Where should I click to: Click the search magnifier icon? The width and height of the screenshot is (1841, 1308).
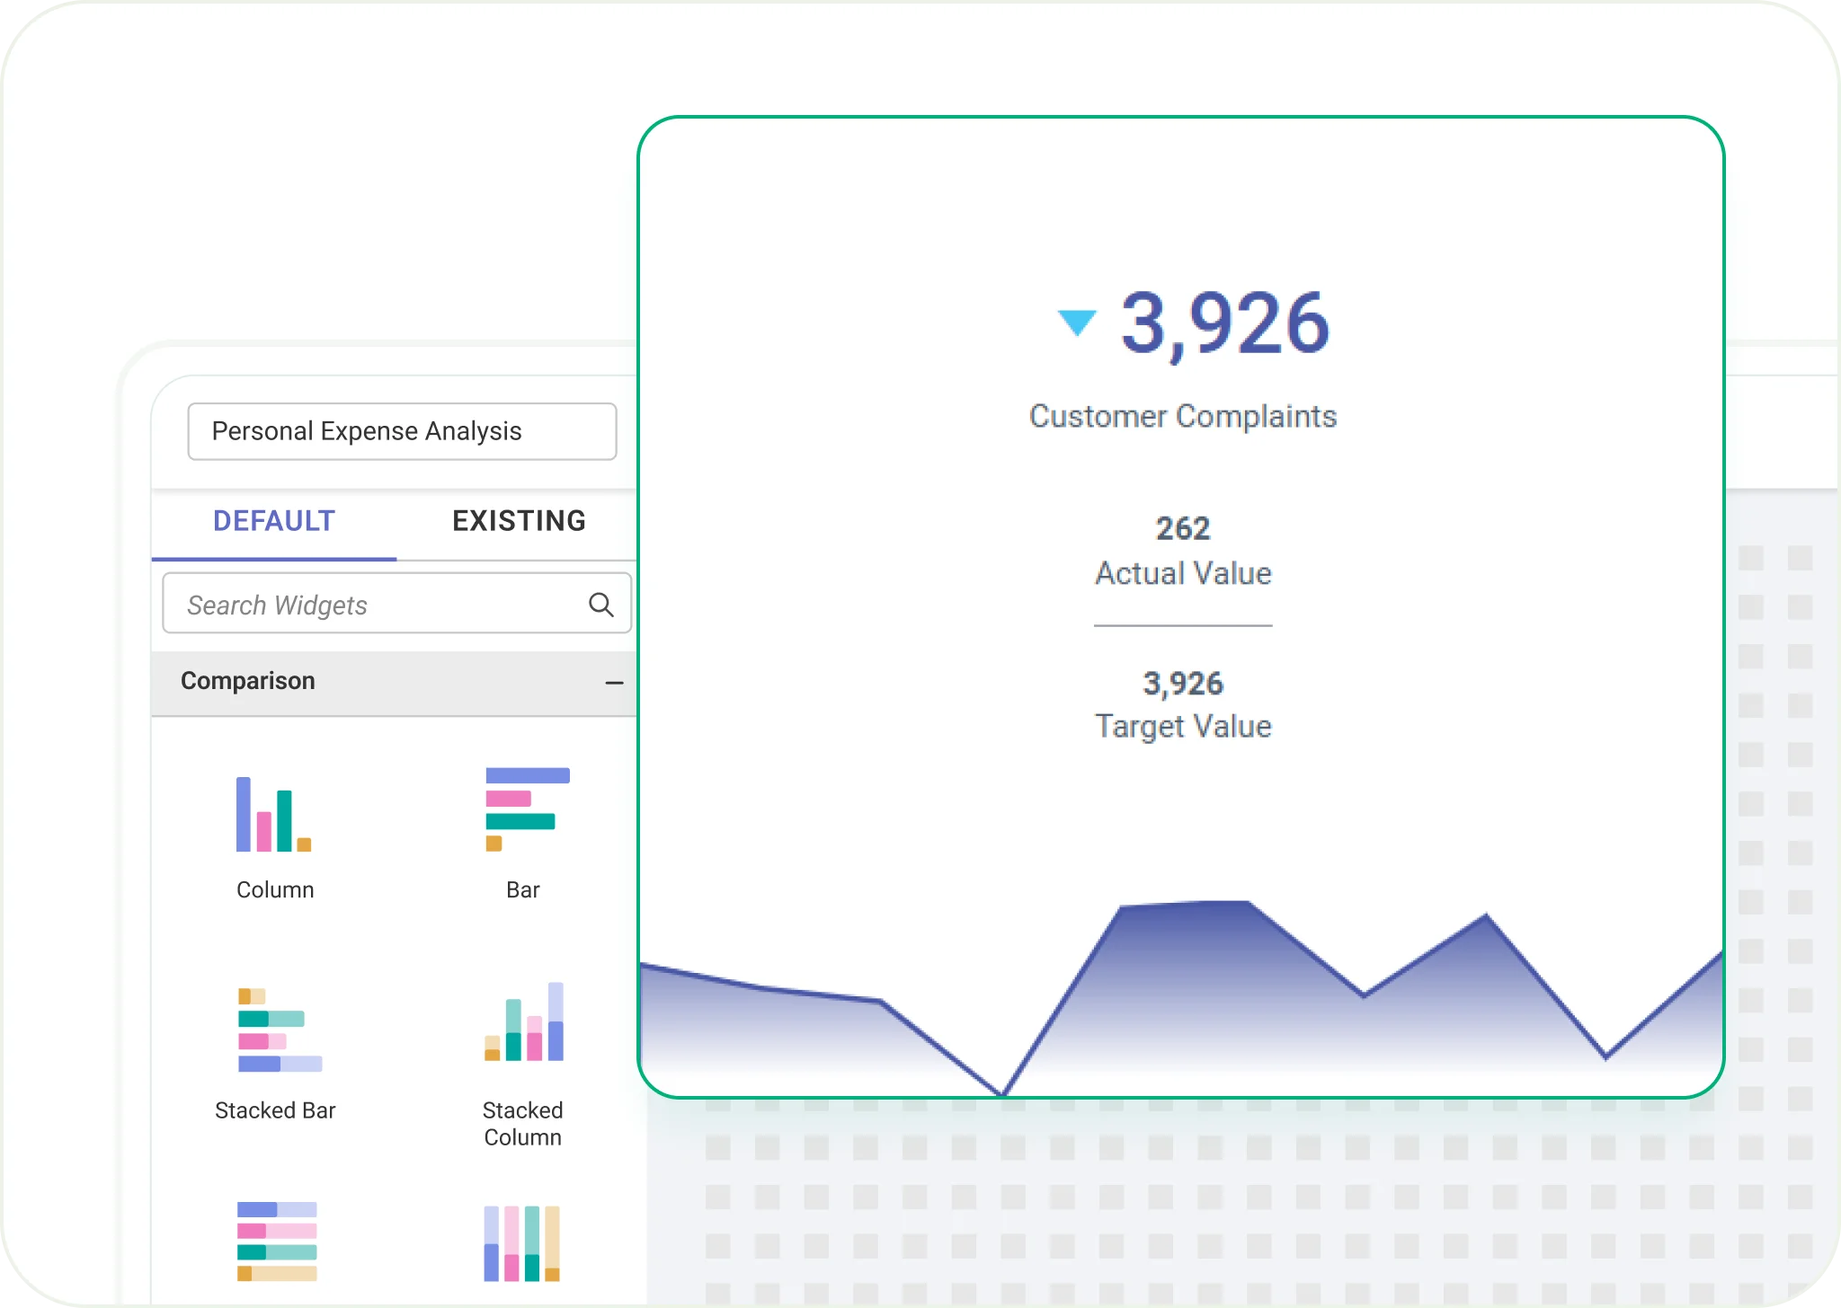[x=600, y=603]
